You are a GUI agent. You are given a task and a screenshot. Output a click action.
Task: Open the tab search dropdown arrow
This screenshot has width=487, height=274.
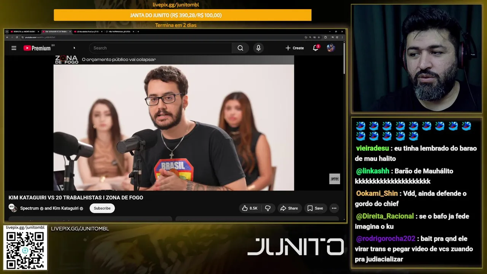pyautogui.click(x=7, y=32)
